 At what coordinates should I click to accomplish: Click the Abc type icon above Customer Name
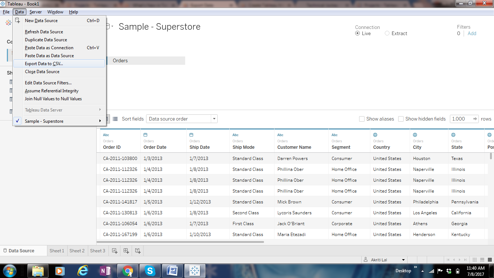point(280,135)
